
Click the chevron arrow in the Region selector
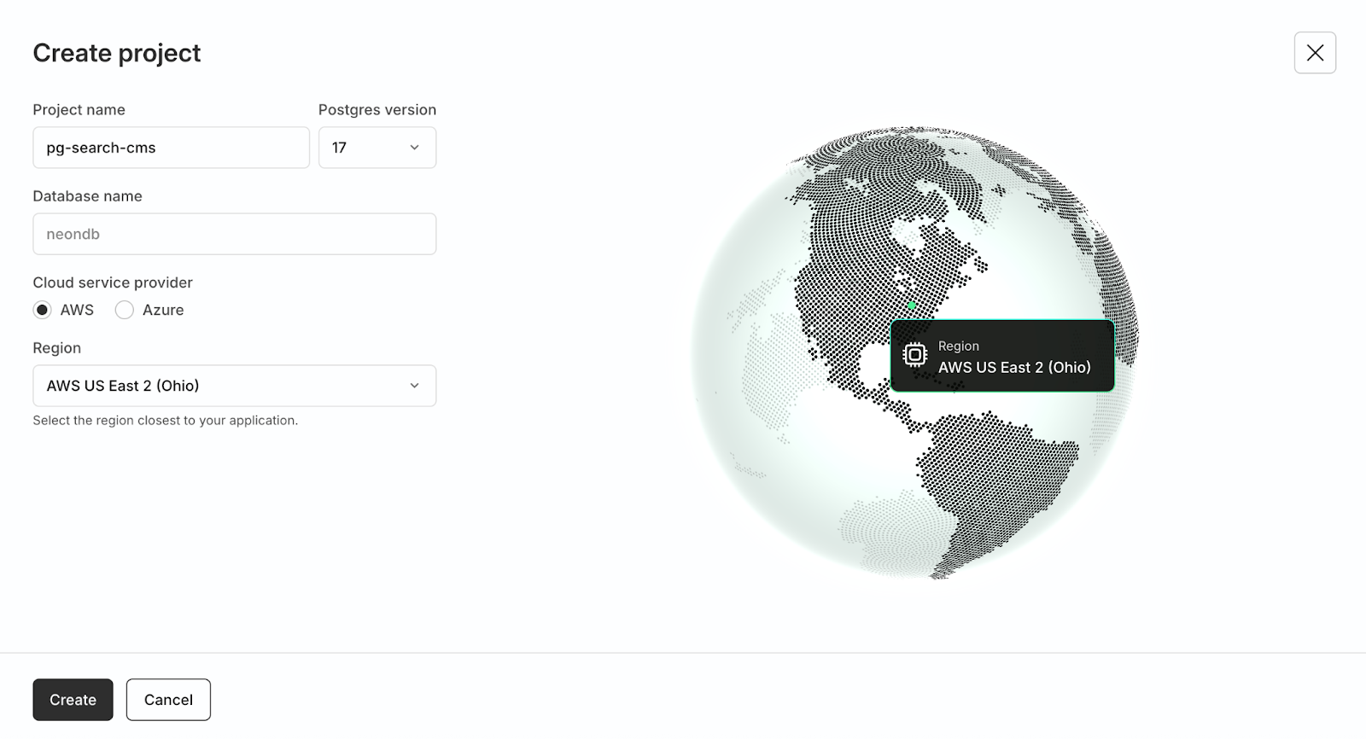pos(414,386)
